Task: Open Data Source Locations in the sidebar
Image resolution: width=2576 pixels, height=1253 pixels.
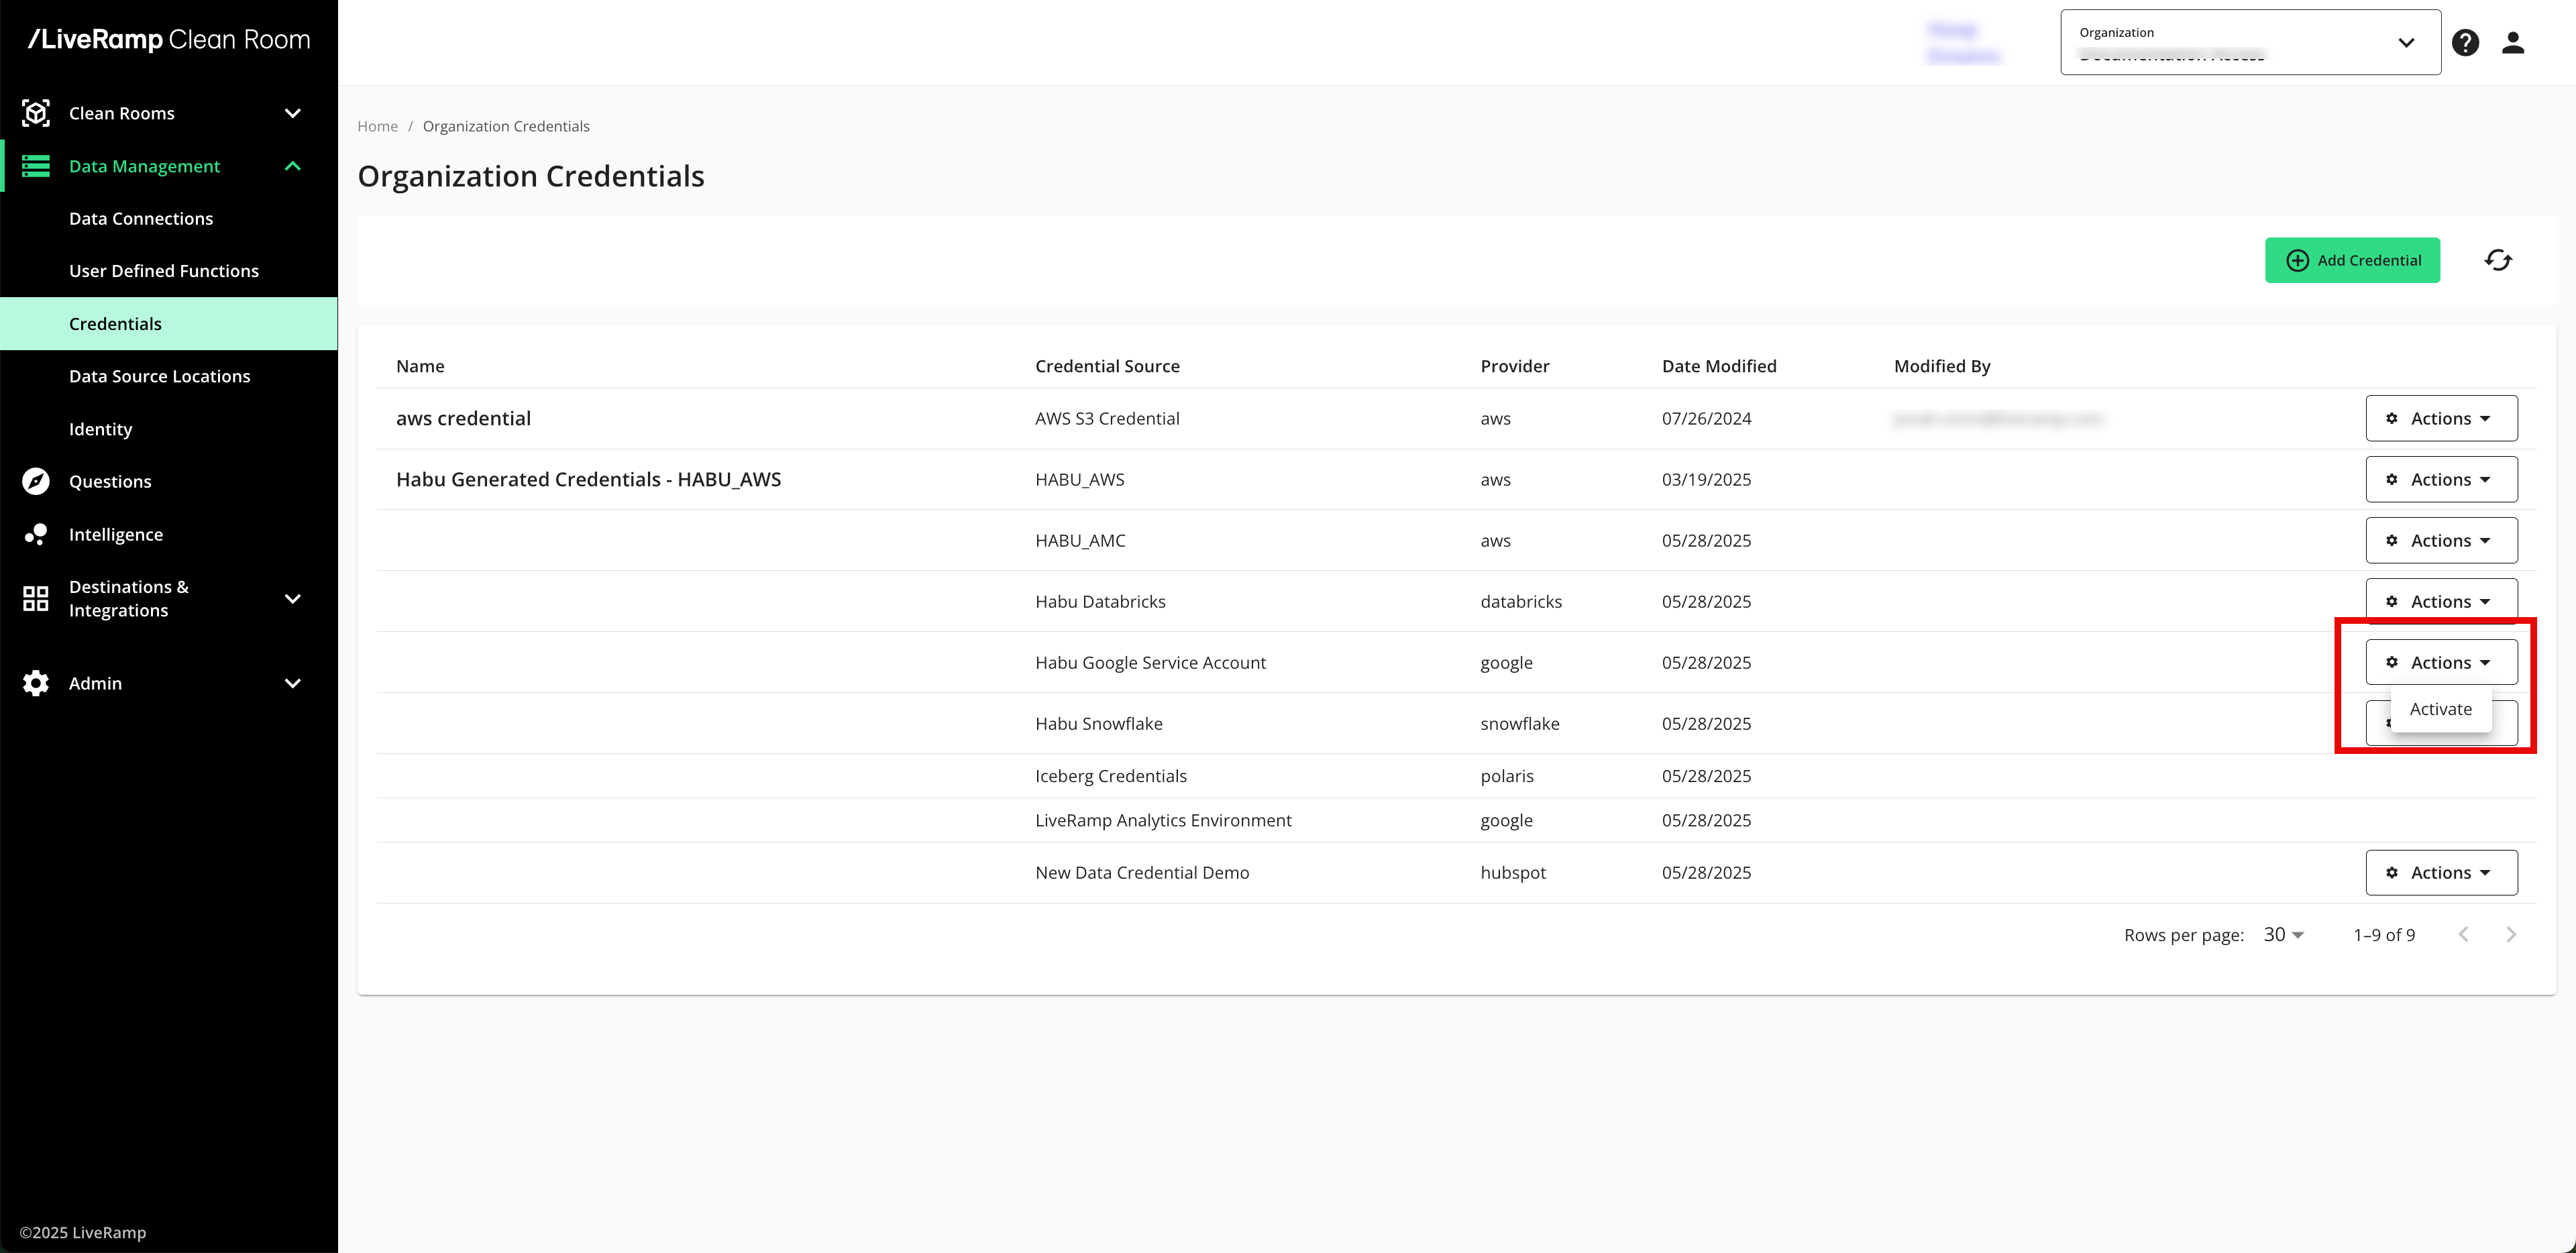Action: point(160,376)
